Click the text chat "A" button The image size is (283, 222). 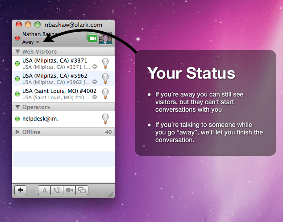(45, 190)
